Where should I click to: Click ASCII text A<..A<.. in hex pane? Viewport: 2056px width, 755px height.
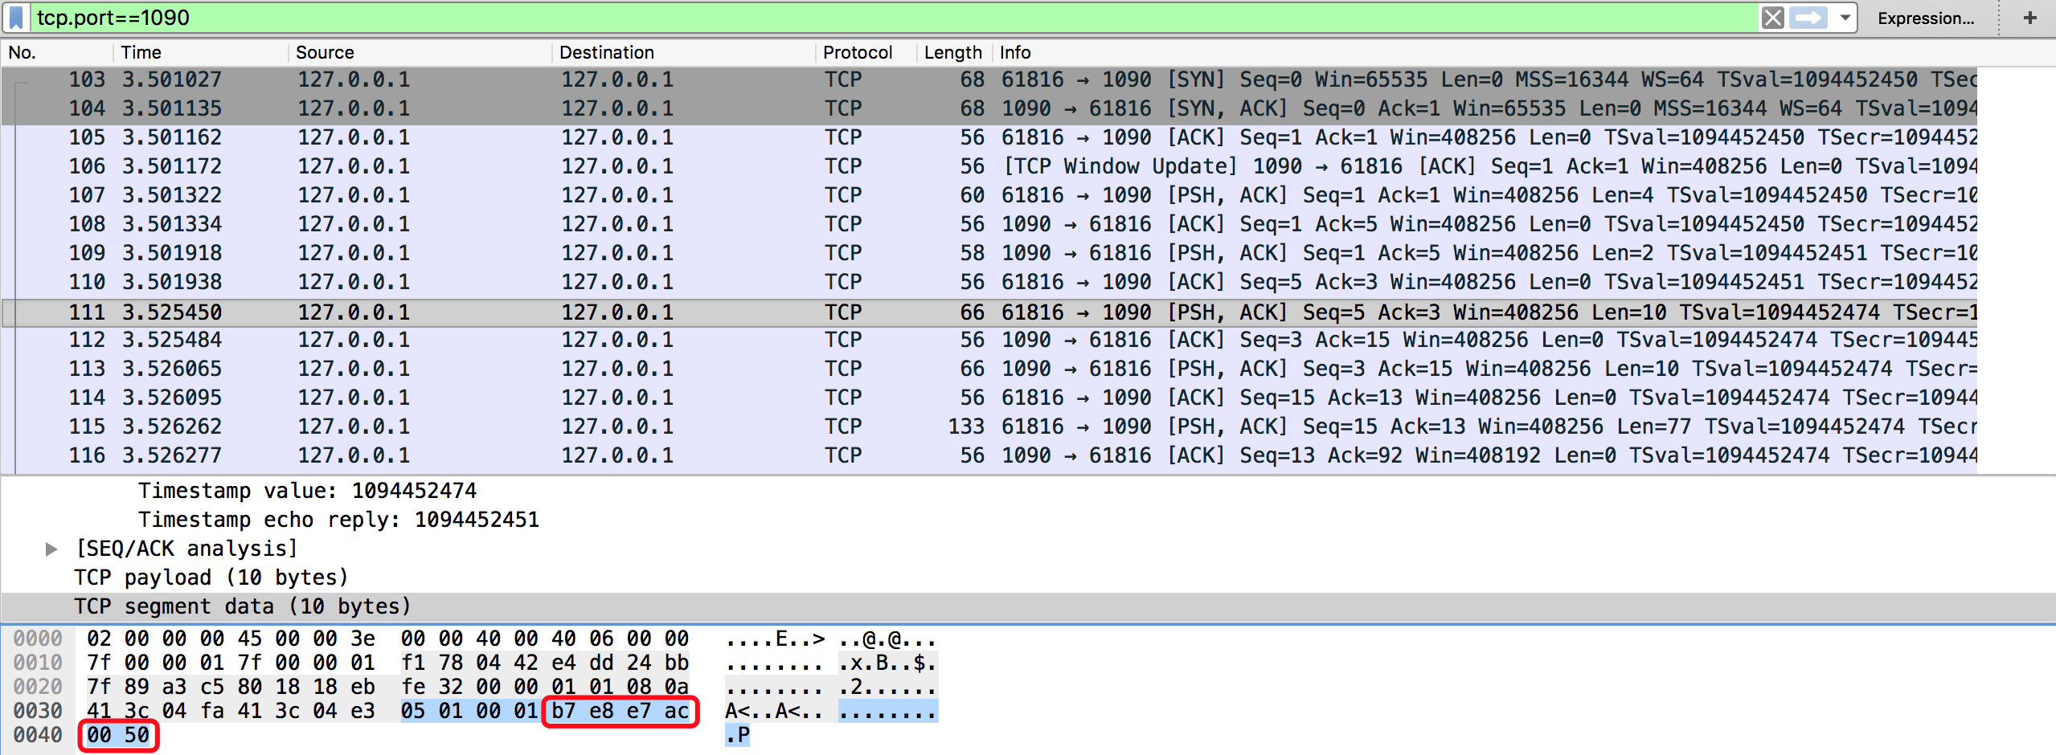pyautogui.click(x=775, y=712)
